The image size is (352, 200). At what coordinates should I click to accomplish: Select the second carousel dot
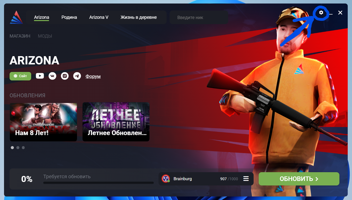[x=18, y=148]
